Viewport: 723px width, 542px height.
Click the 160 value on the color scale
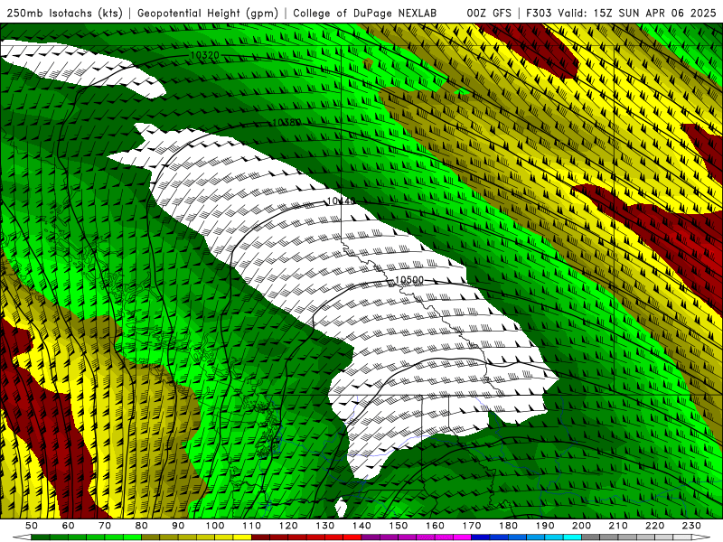click(435, 526)
